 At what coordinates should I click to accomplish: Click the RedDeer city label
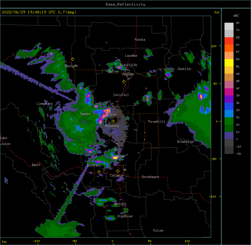click(x=128, y=74)
